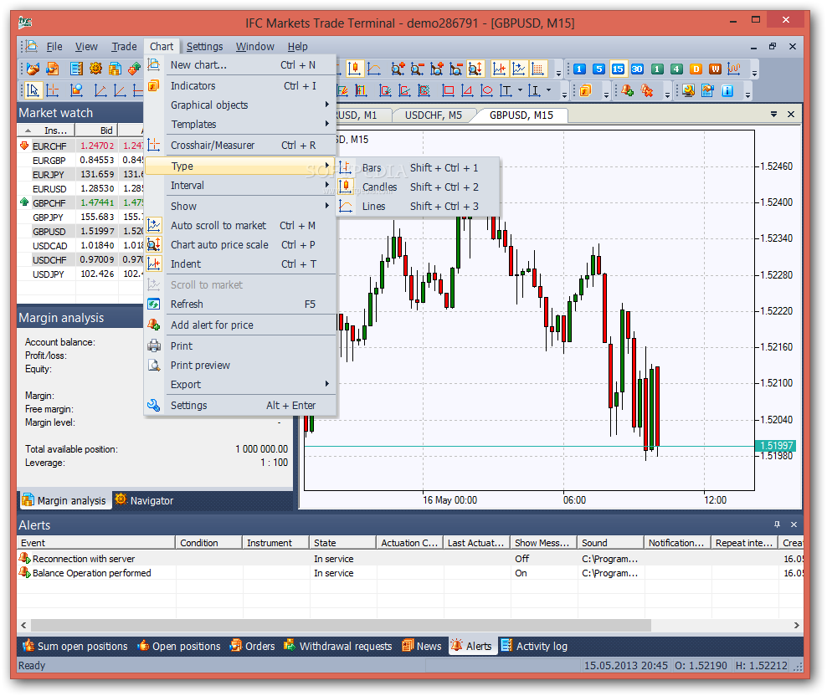
Task: Click the Candles chart type toolbar icon
Action: [x=354, y=69]
